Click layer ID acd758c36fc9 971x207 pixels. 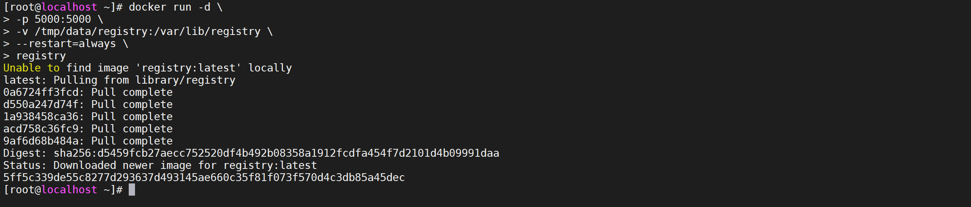pyautogui.click(x=41, y=129)
